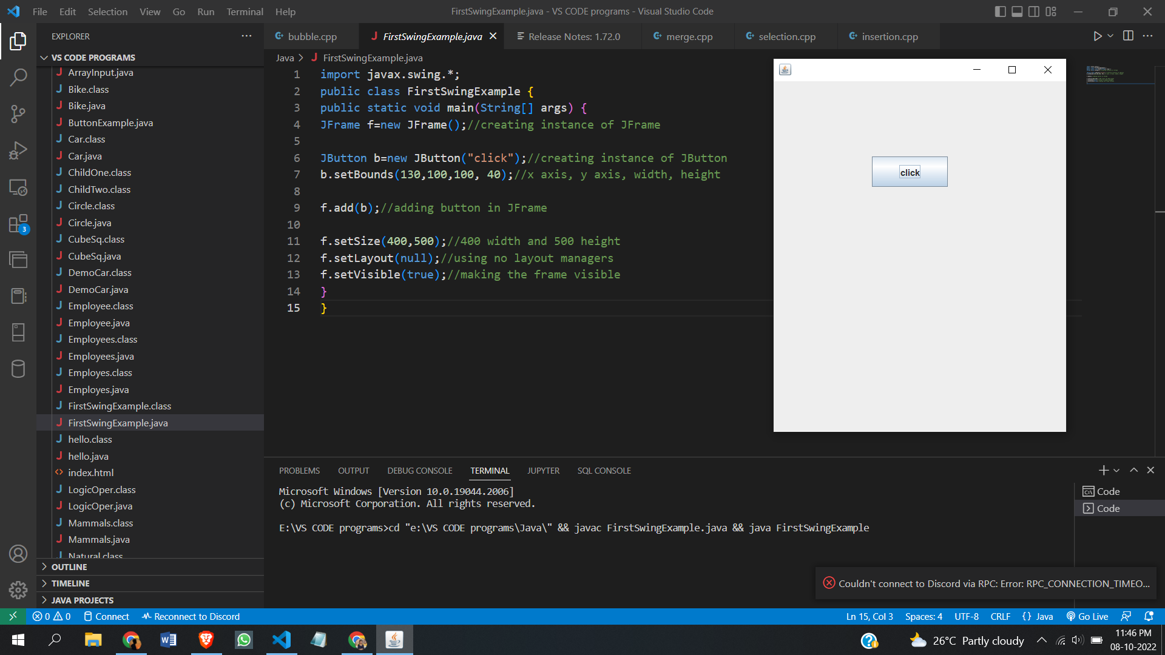Viewport: 1165px width, 655px height.
Task: Expand the JAVA PROJECTS section
Action: click(x=82, y=600)
